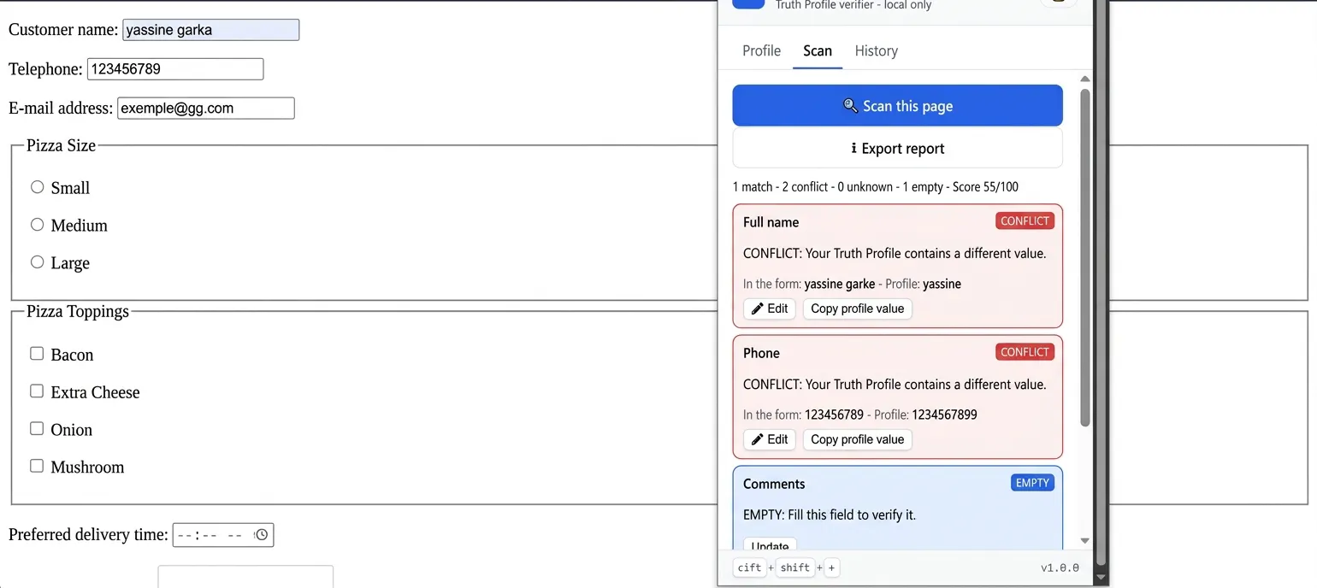The width and height of the screenshot is (1317, 588).
Task: Edit the Phone conflict
Action: tap(770, 439)
